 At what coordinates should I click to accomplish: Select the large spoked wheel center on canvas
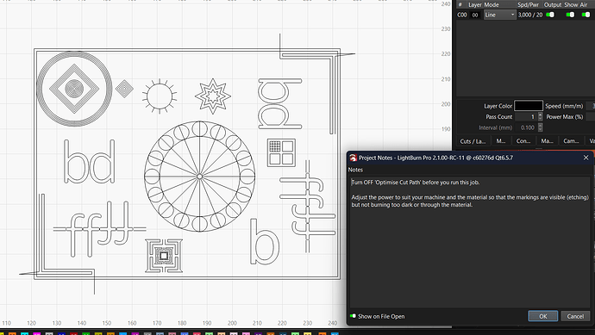[x=199, y=177]
